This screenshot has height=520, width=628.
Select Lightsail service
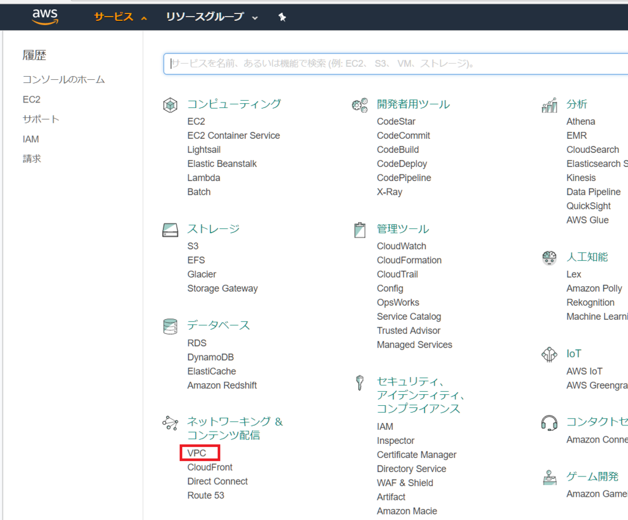(204, 150)
